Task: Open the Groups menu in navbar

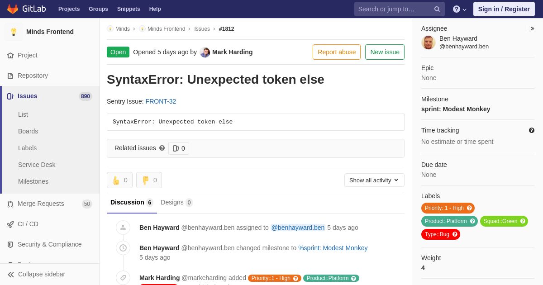Action: [98, 9]
